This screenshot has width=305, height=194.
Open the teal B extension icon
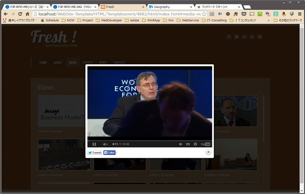276,14
